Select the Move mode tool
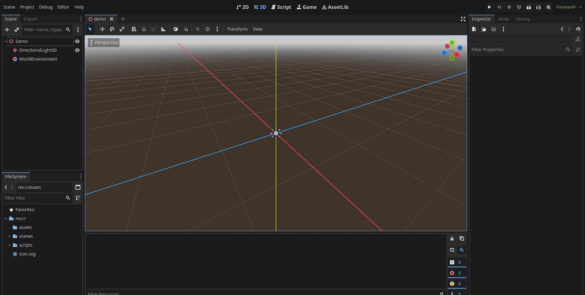 (102, 29)
